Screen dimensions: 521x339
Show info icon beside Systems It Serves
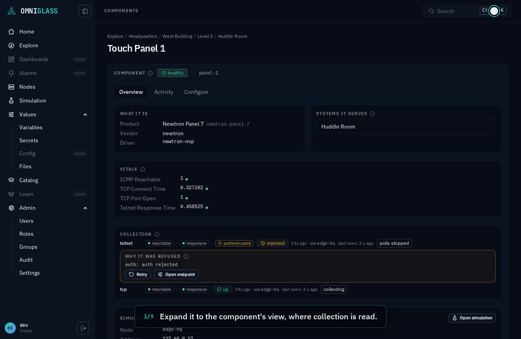tap(372, 114)
